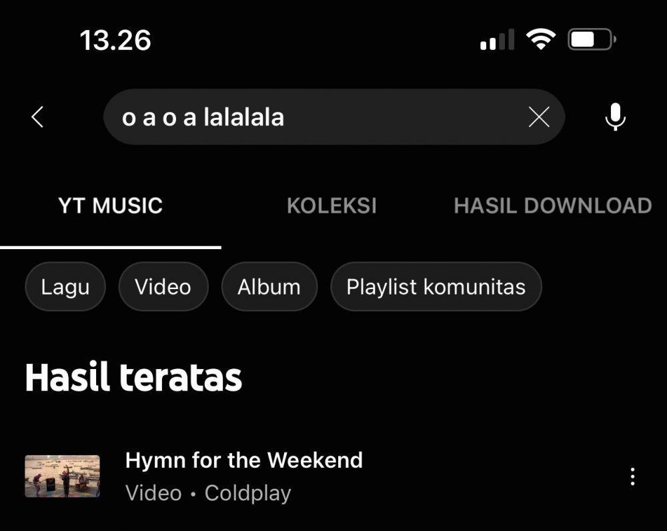
Task: Tap the Hasil teratas heading
Action: (133, 377)
